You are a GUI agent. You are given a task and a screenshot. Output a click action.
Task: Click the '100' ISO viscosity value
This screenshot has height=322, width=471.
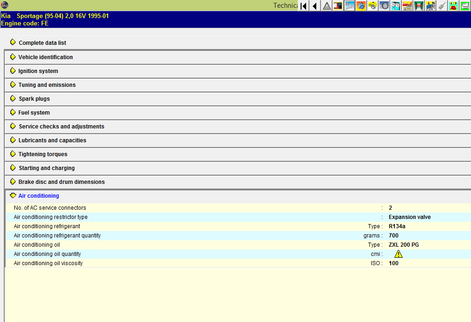click(x=393, y=263)
